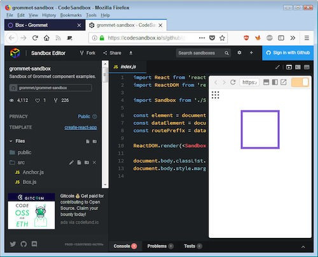Create a new file in the Files header
Screen dimensions: 318x257
(x=88, y=142)
